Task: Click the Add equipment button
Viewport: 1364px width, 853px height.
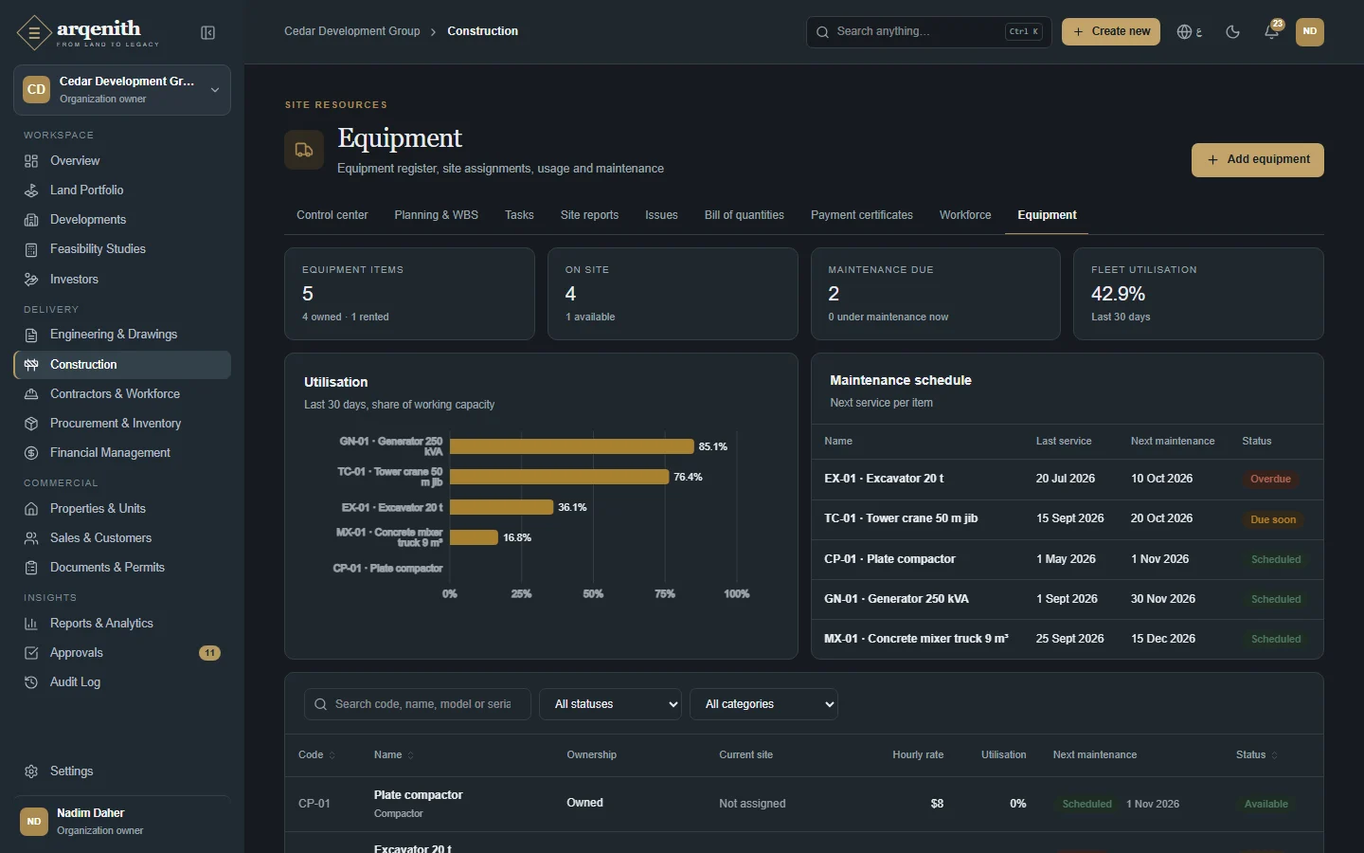Action: 1258,160
